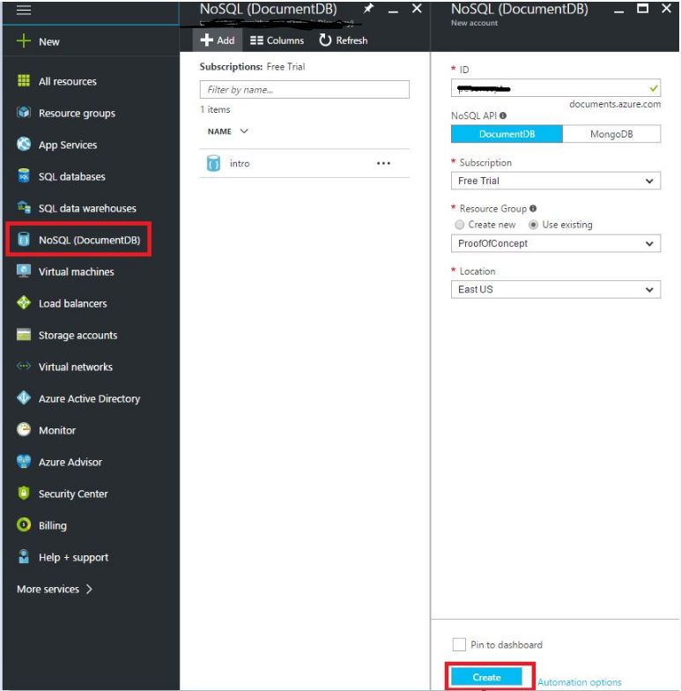Click the Resource Group info icon

click(533, 208)
